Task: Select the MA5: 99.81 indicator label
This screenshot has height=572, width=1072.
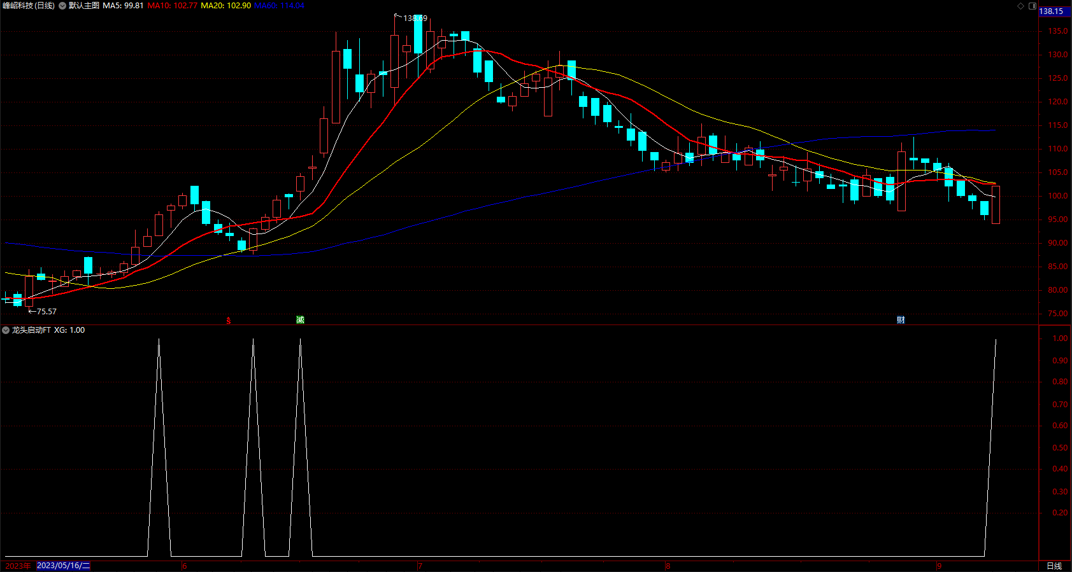Action: (123, 6)
